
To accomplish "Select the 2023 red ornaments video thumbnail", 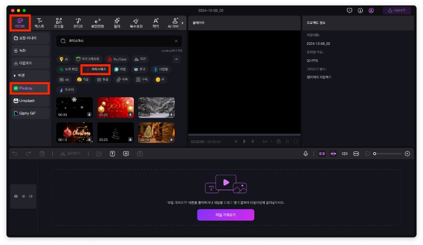I will 115,107.
